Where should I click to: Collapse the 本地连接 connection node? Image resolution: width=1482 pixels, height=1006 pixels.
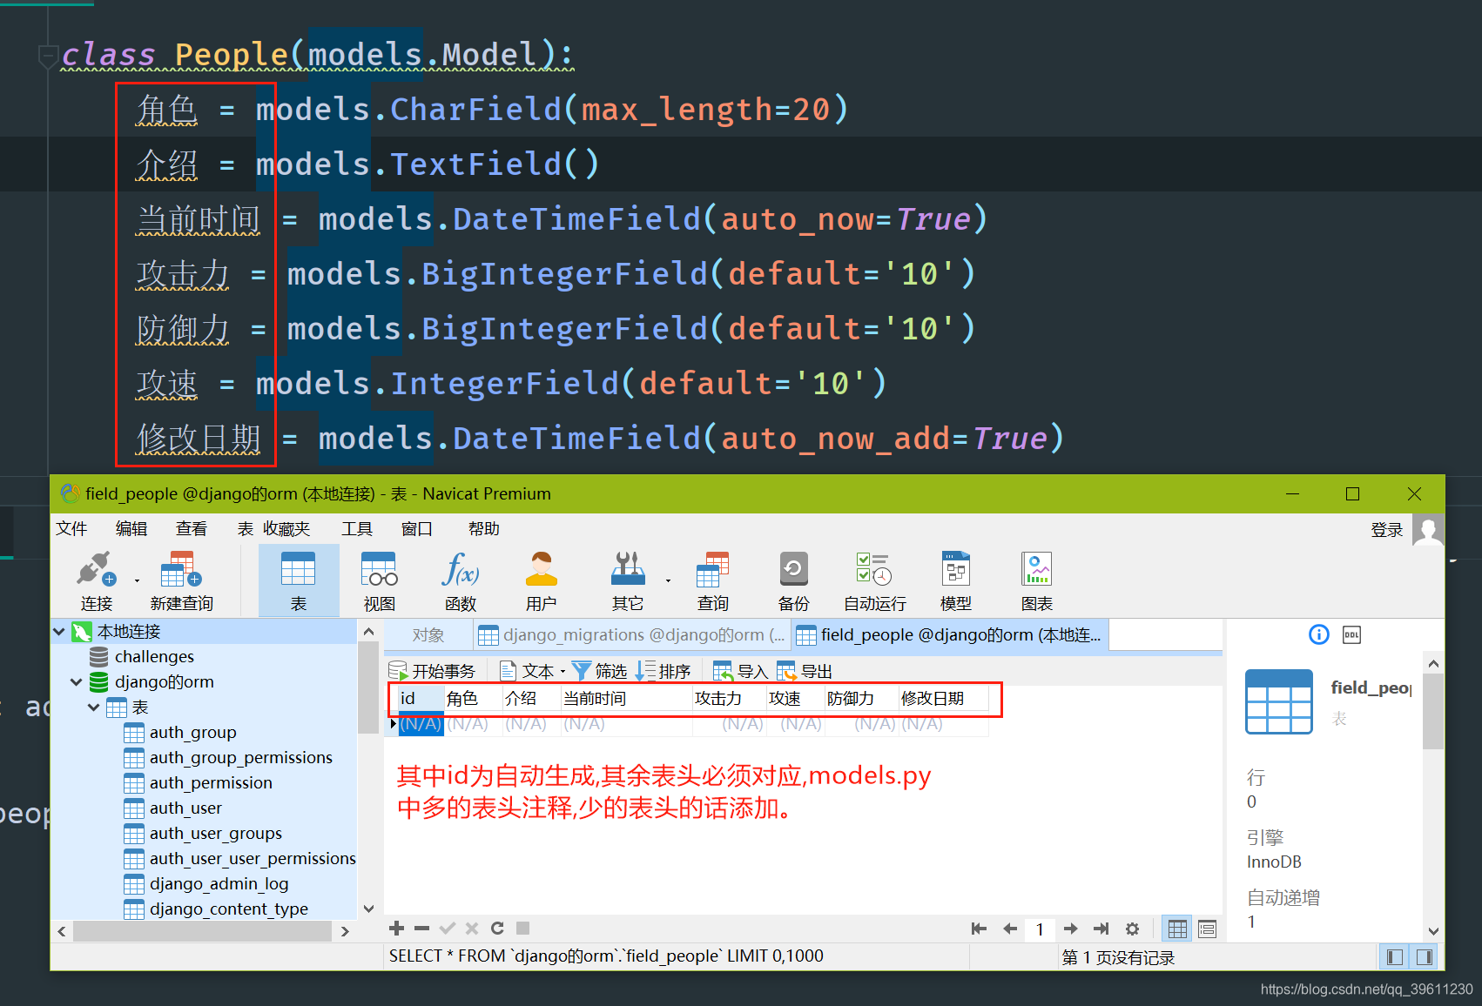[59, 631]
